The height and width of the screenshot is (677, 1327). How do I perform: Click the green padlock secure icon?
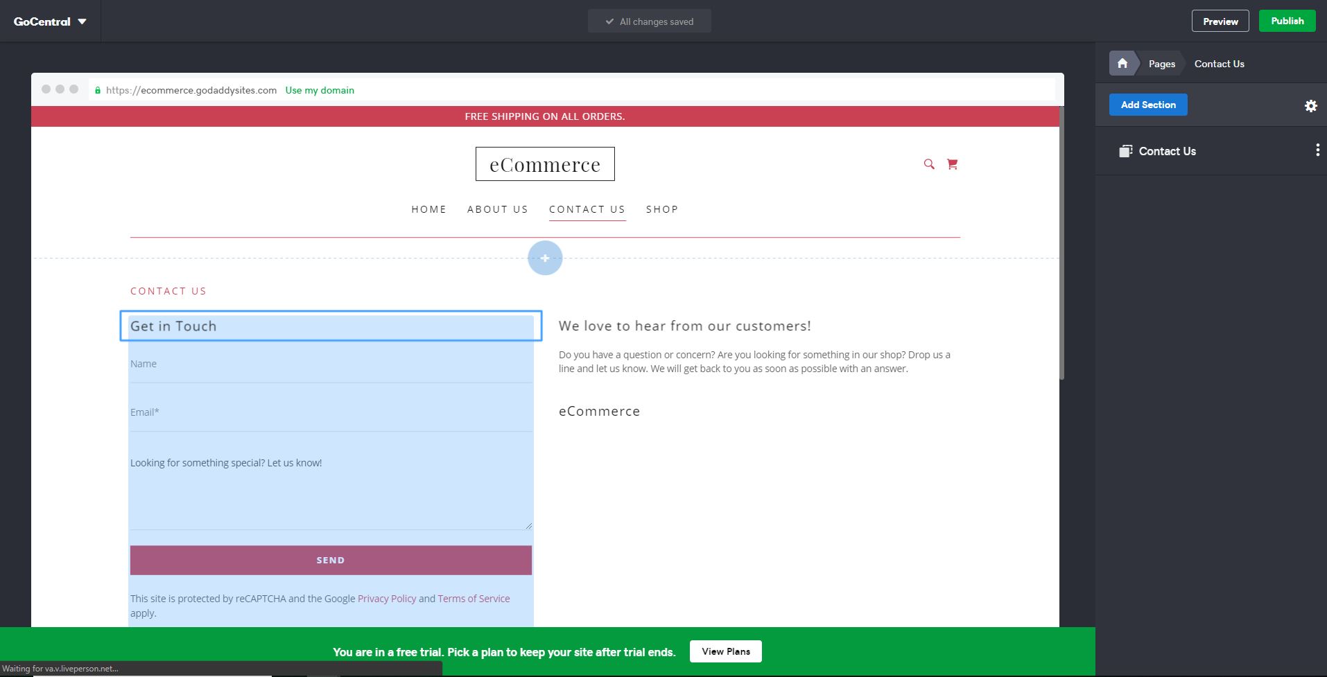tap(98, 90)
